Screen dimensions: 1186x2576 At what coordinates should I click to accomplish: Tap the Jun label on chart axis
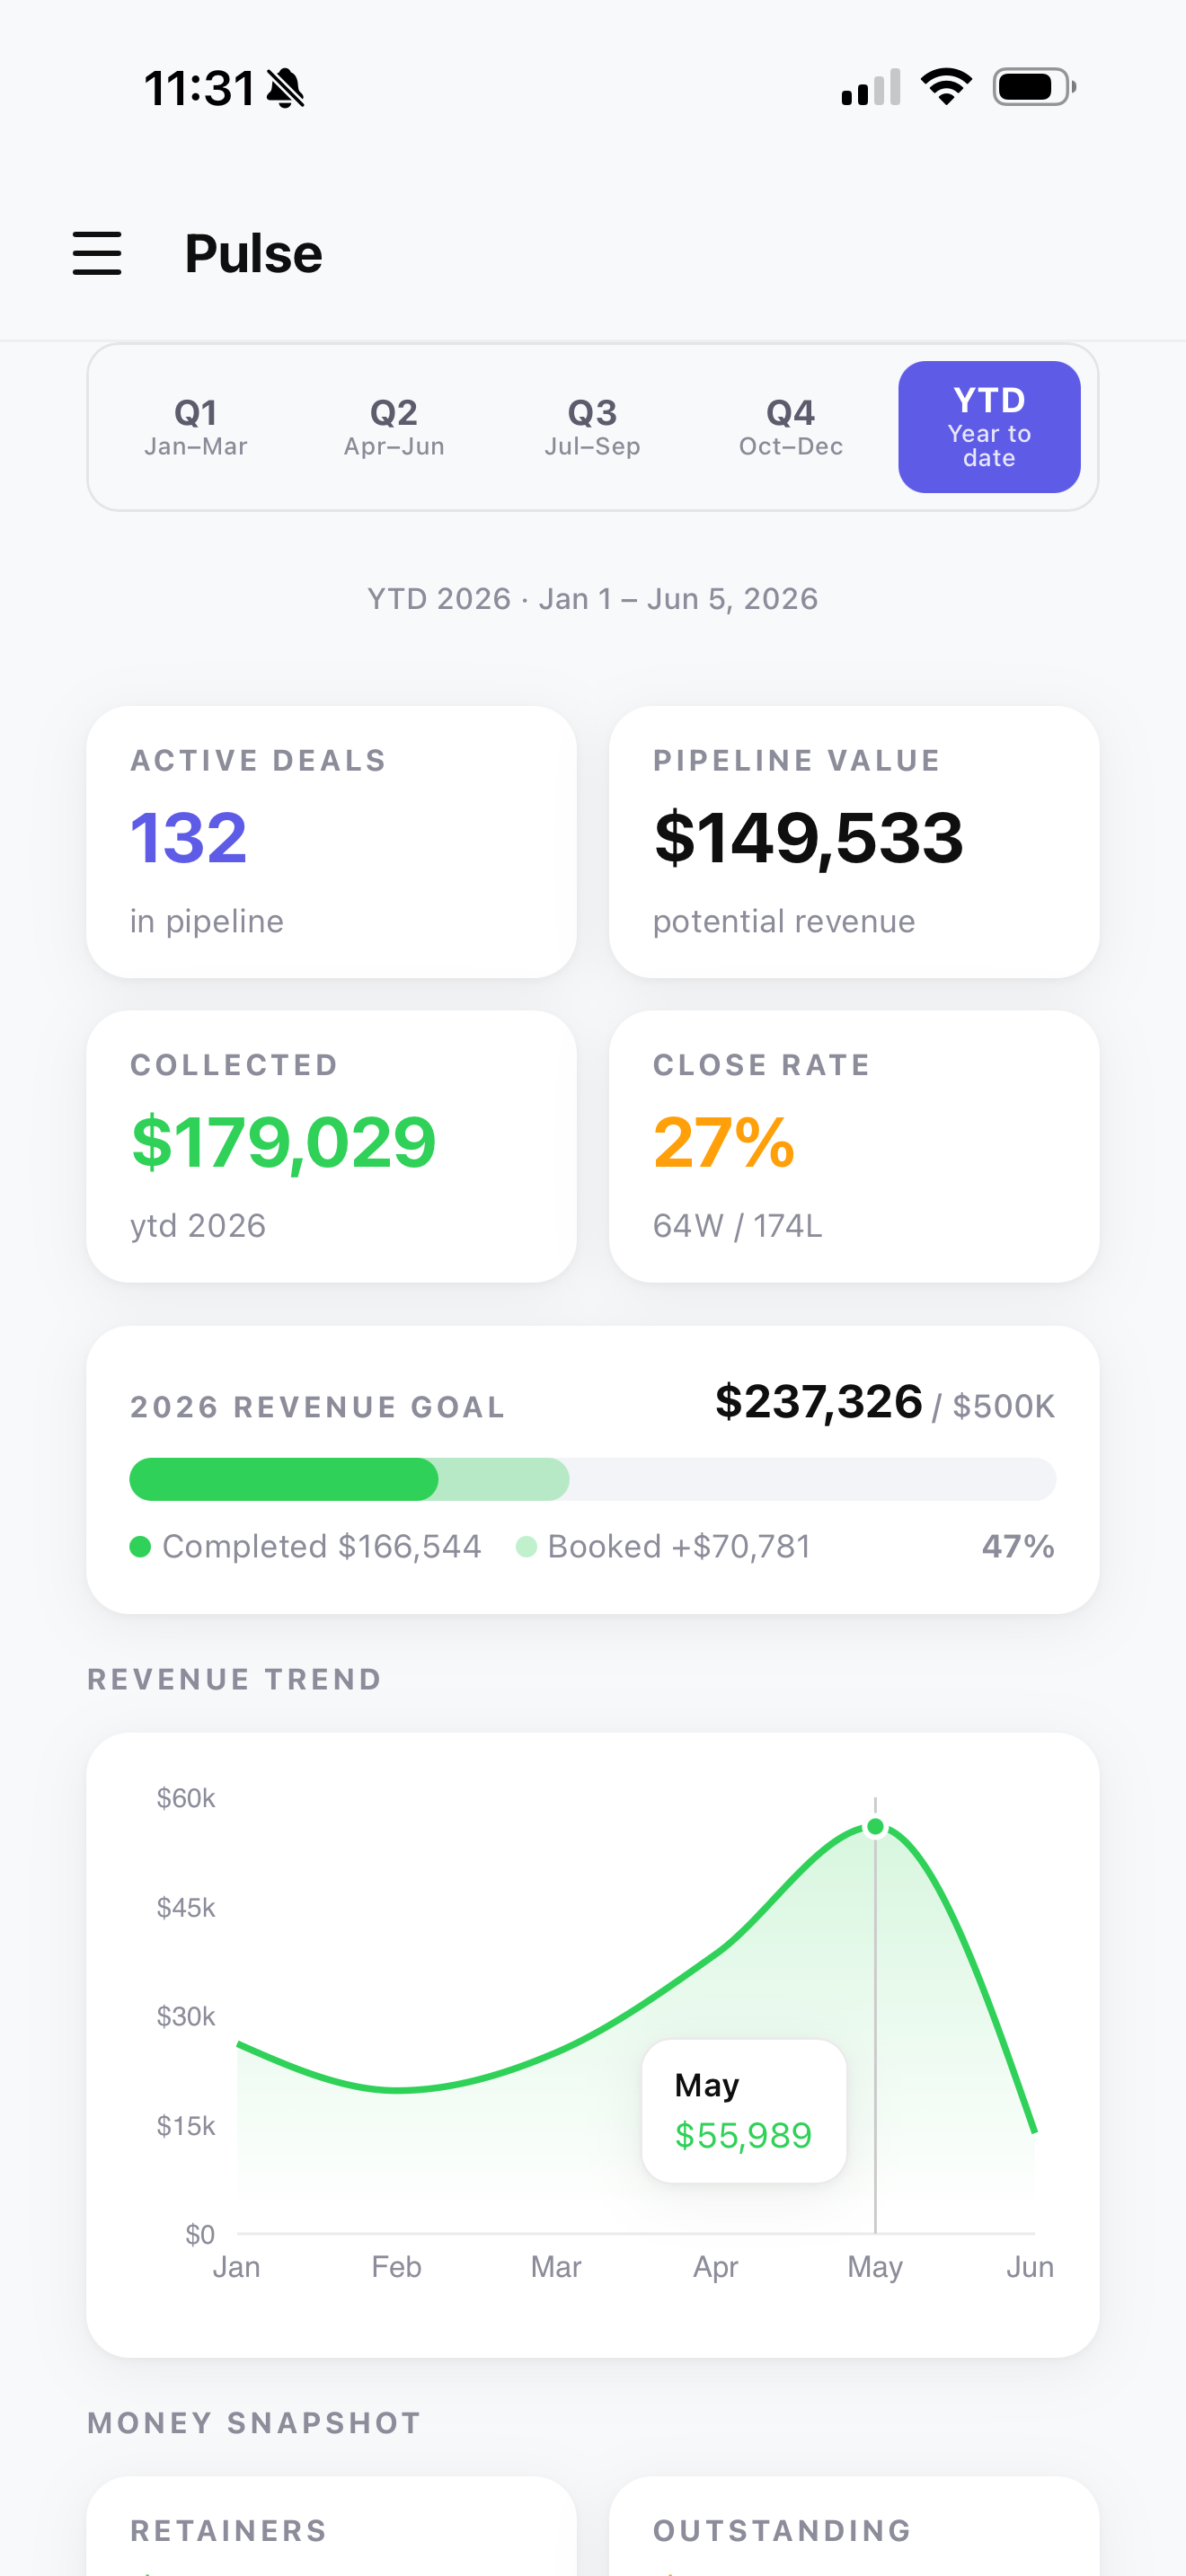click(x=1030, y=2266)
